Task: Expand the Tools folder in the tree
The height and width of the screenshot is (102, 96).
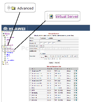Action: pos(2,62)
